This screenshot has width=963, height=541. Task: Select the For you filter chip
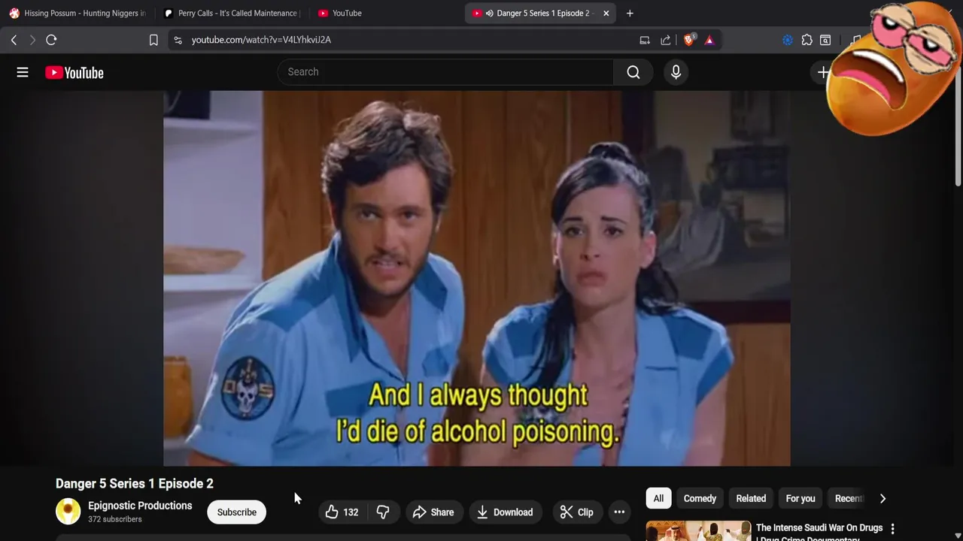point(800,498)
